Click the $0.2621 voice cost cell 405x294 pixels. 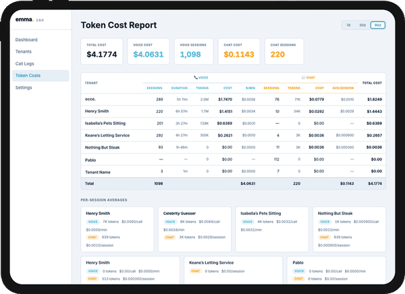[x=225, y=135]
